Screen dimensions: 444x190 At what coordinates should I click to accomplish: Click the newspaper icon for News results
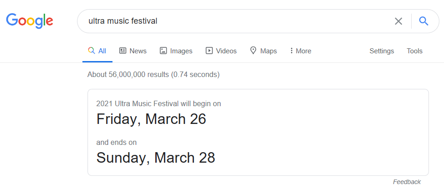122,51
